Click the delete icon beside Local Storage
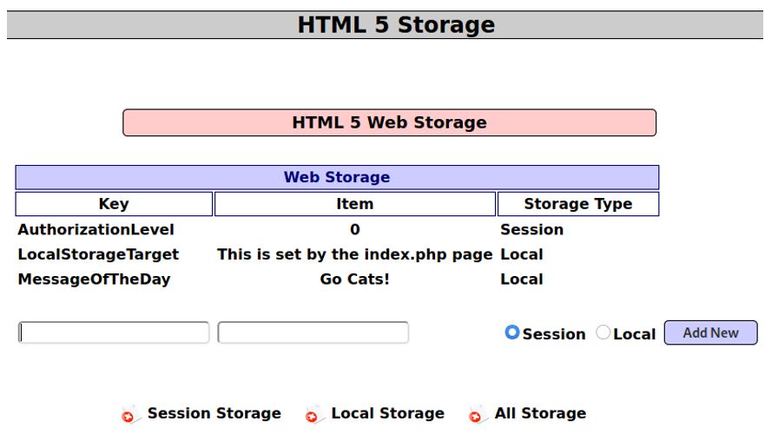Screen dimensions: 778x441 coord(313,416)
